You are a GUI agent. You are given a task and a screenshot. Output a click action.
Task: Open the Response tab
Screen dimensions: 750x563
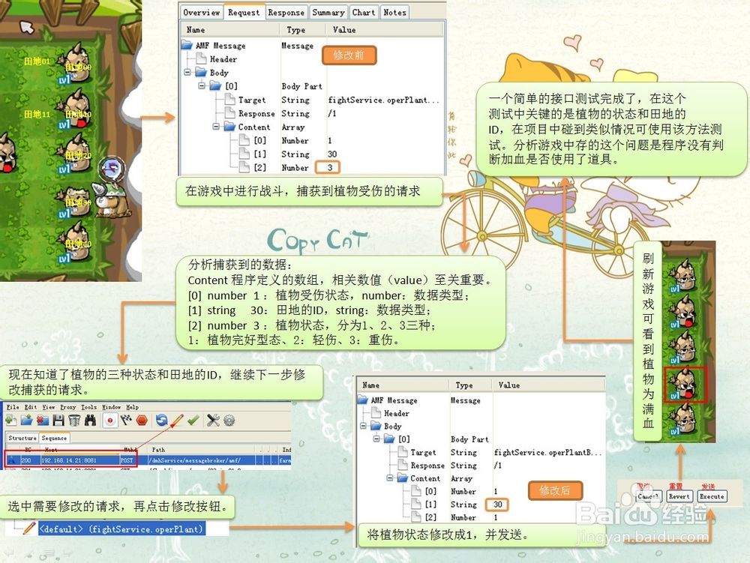(x=286, y=13)
